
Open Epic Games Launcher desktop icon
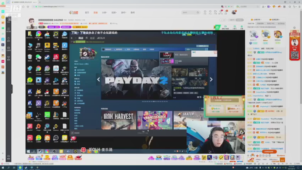tap(39, 47)
